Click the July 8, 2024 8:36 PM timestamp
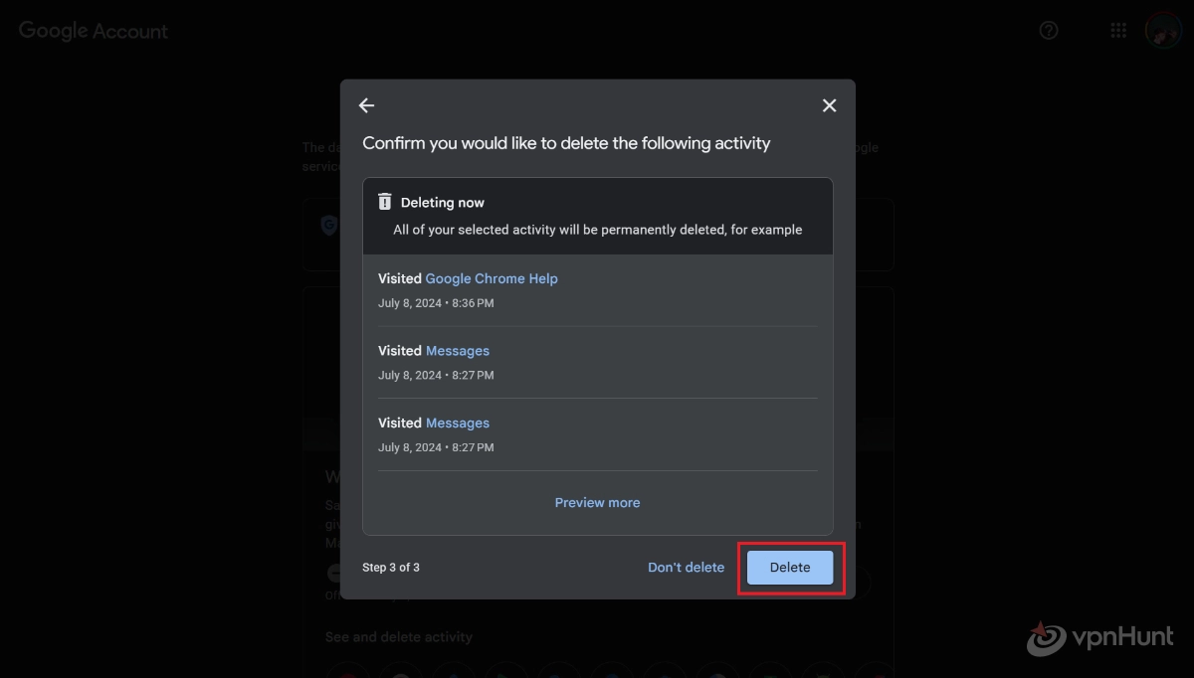The width and height of the screenshot is (1194, 678). pyautogui.click(x=436, y=303)
